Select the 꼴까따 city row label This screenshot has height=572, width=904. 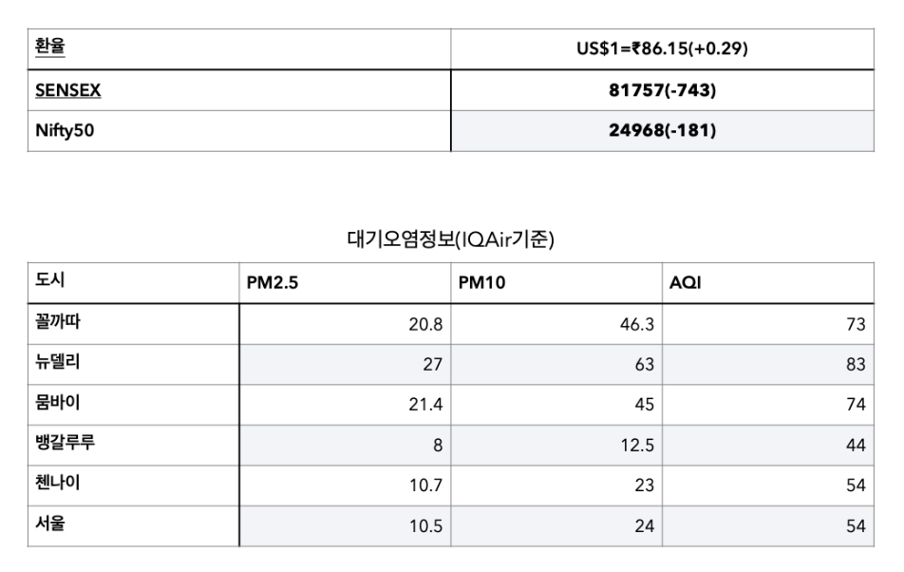58,323
